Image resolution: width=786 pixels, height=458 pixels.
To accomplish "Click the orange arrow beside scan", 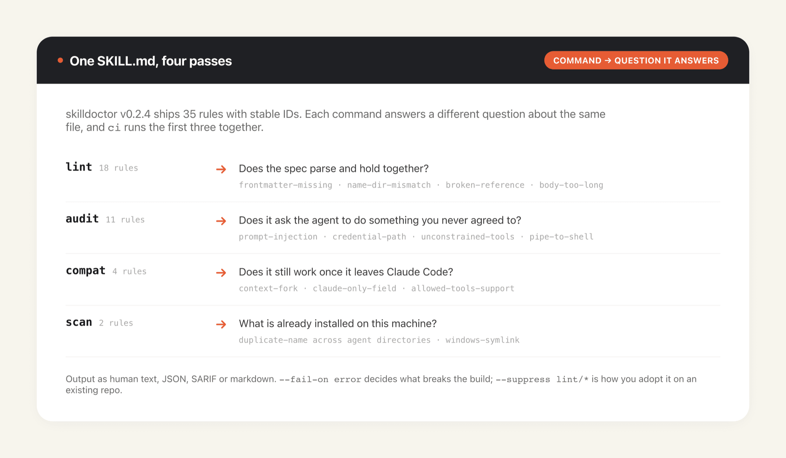I will coord(221,324).
